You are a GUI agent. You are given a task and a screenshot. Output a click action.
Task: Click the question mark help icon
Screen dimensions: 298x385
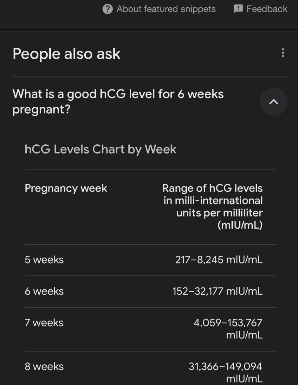[108, 9]
